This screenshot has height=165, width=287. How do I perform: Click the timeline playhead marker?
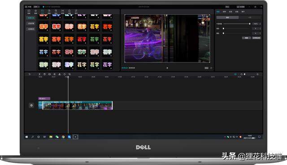coord(68,77)
